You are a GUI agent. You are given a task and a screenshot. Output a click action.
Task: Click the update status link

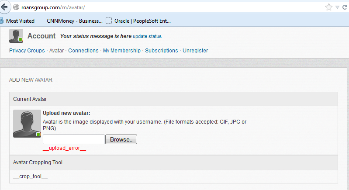pos(147,36)
